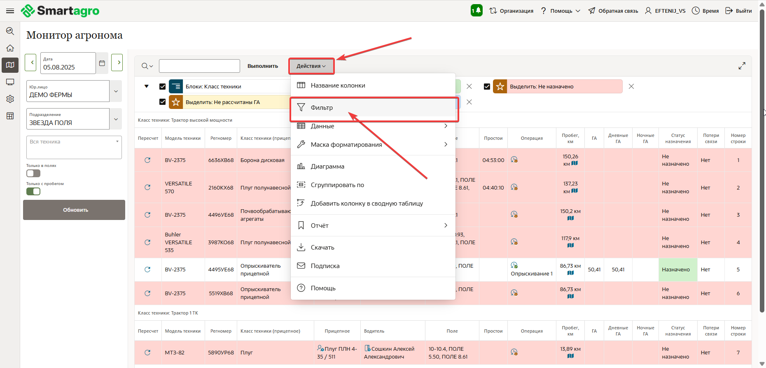Expand table to fullscreen view
Image resolution: width=766 pixels, height=368 pixels.
tap(742, 66)
